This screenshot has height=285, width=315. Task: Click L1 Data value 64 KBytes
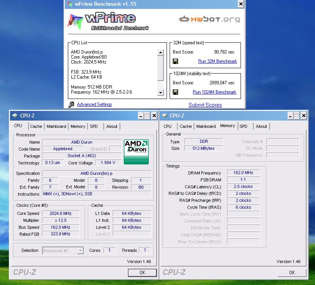[132, 213]
